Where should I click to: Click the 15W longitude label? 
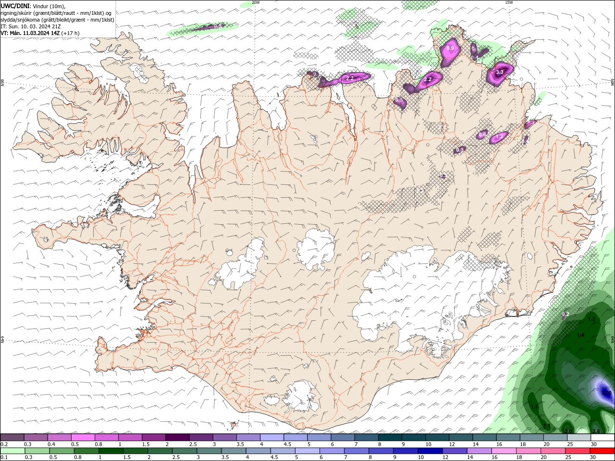coord(509,2)
